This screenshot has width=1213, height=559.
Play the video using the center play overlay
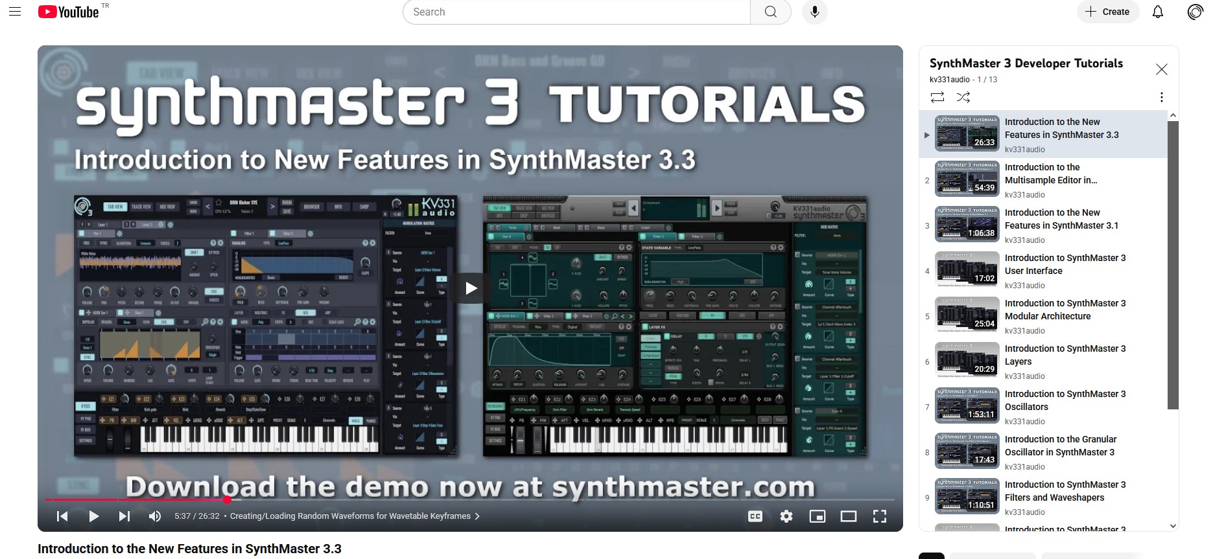471,288
